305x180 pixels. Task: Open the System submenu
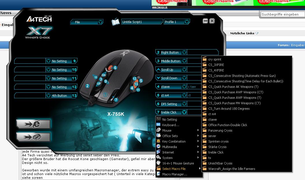(x=178, y=158)
